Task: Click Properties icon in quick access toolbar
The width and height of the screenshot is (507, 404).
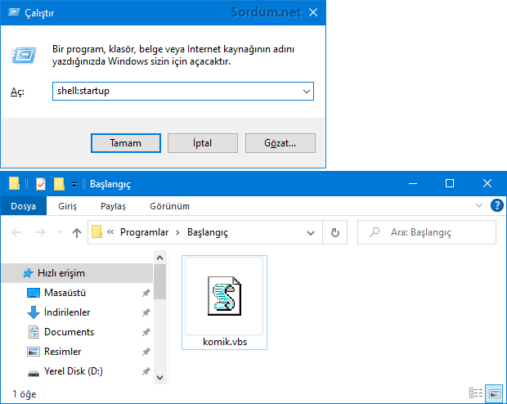Action: (x=41, y=184)
